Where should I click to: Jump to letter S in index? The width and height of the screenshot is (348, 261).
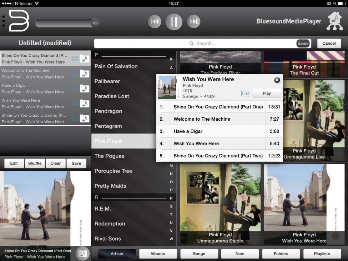tap(171, 206)
